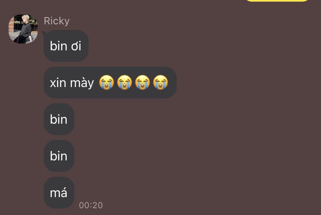Open Ricky's profile picture
321x215 pixels.
tap(23, 29)
